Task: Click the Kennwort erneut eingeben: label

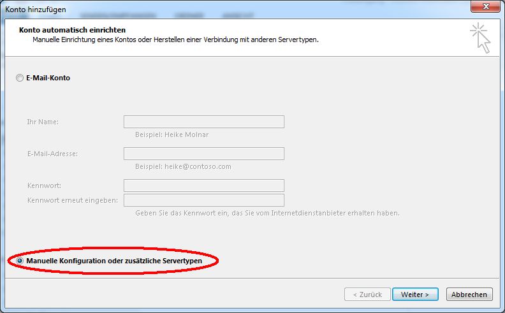Action: click(x=73, y=200)
